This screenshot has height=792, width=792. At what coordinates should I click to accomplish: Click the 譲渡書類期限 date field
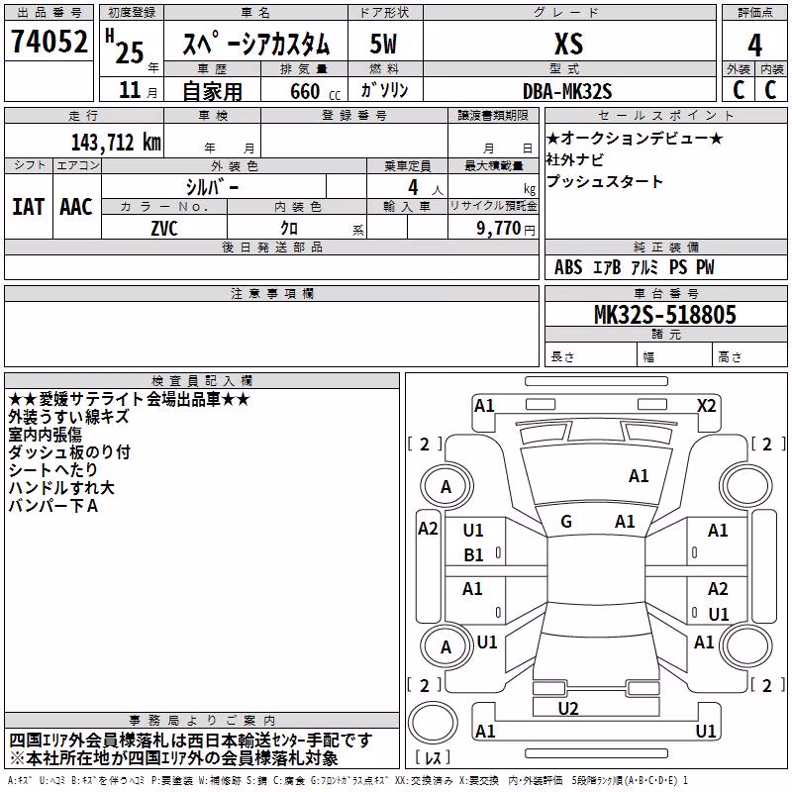[493, 141]
